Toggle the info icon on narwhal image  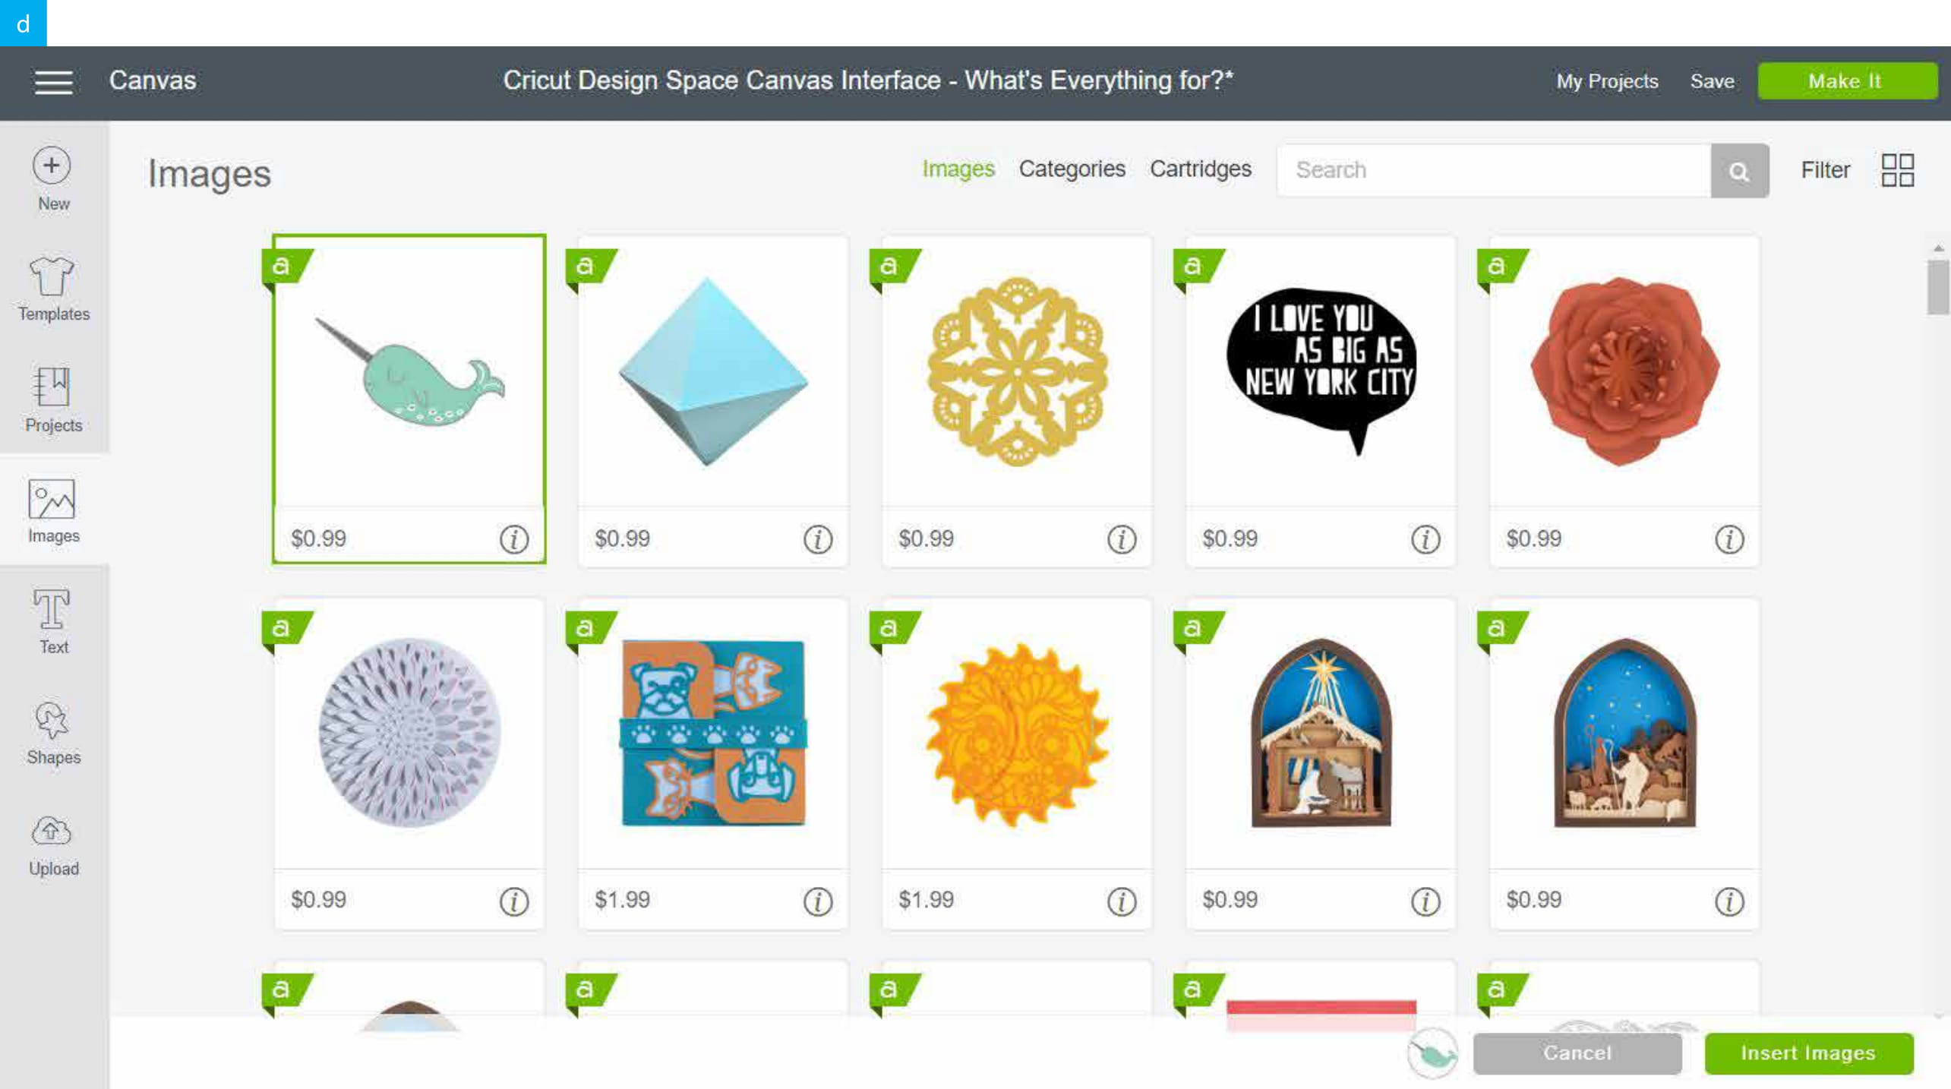(513, 538)
